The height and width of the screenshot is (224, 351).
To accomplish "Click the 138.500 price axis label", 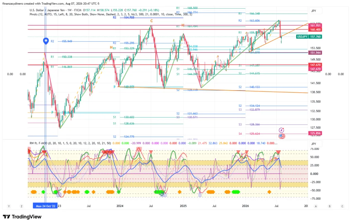I will point(315,92).
